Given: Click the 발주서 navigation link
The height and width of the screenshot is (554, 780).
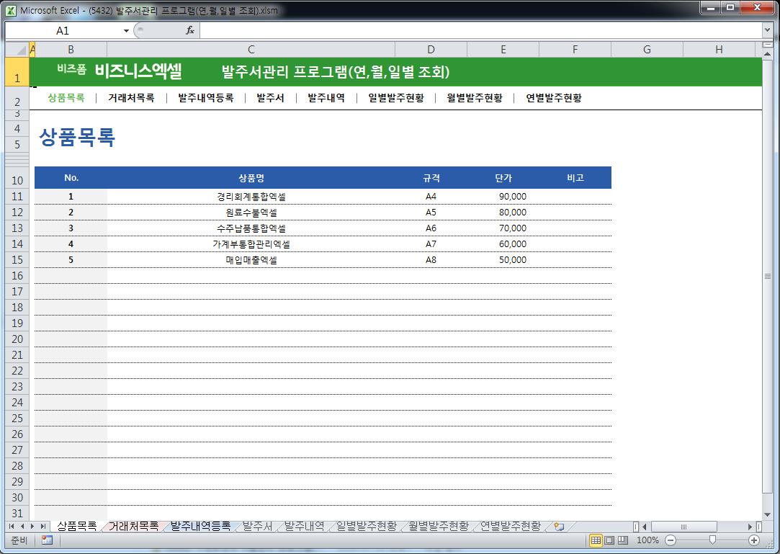Looking at the screenshot, I should 270,97.
